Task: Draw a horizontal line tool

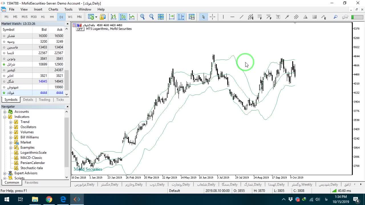Action: (x=232, y=17)
